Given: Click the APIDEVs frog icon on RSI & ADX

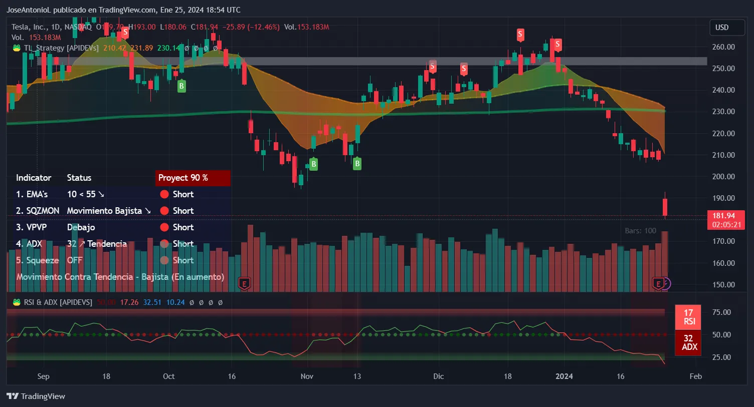Looking at the screenshot, I should [17, 302].
